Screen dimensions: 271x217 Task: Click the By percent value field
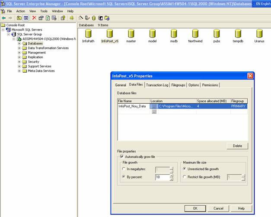162,177
